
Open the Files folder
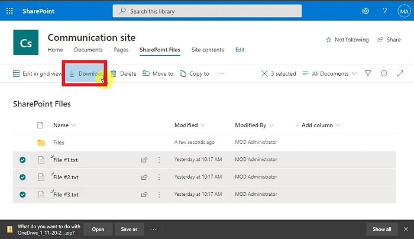(59, 143)
